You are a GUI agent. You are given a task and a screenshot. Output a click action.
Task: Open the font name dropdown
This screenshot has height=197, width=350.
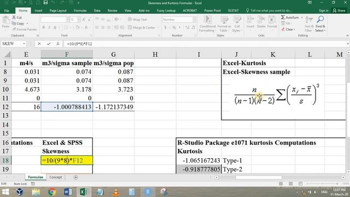coord(67,20)
